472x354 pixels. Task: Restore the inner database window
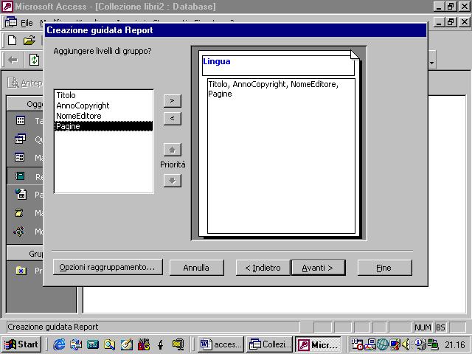click(x=451, y=22)
